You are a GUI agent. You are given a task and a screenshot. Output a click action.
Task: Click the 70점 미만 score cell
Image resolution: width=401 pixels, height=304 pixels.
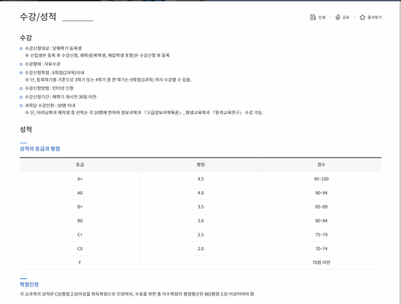(321, 262)
